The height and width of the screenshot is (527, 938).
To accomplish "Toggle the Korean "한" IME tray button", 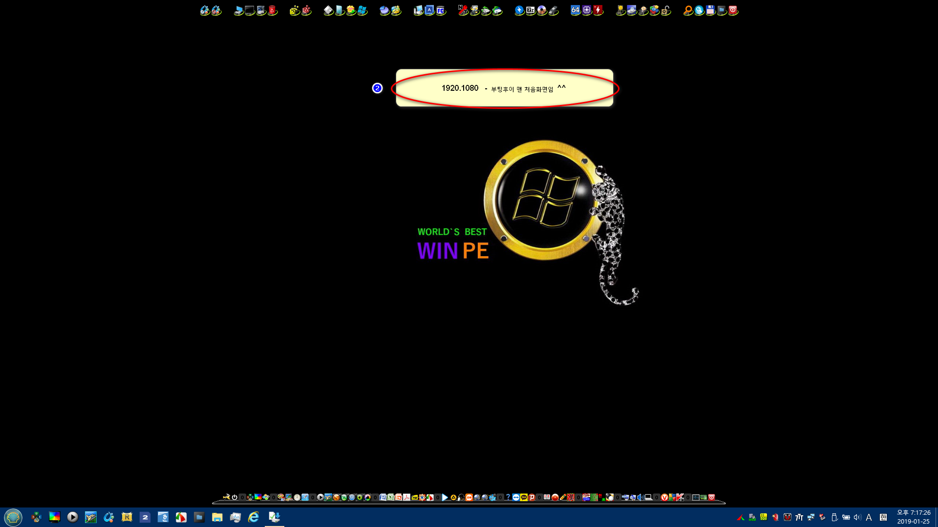I will pos(883,517).
